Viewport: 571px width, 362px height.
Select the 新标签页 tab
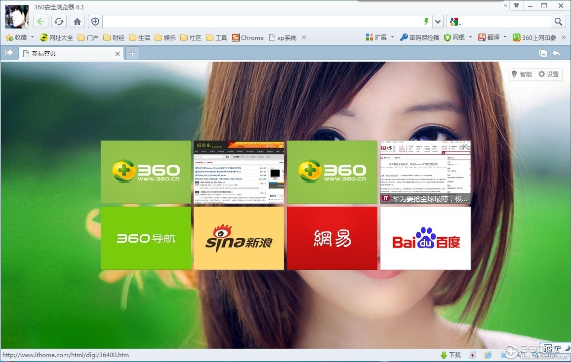click(69, 53)
